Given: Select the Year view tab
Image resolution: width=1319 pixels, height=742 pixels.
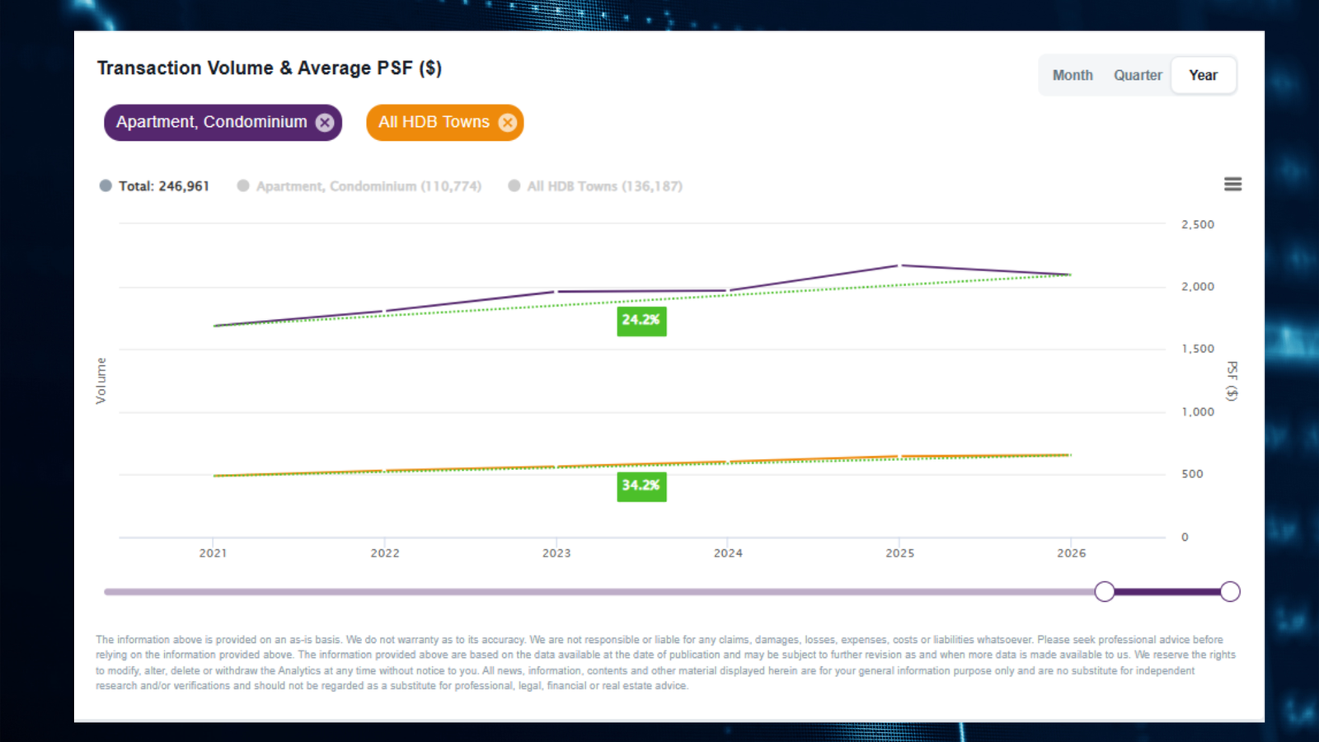Looking at the screenshot, I should (x=1203, y=75).
